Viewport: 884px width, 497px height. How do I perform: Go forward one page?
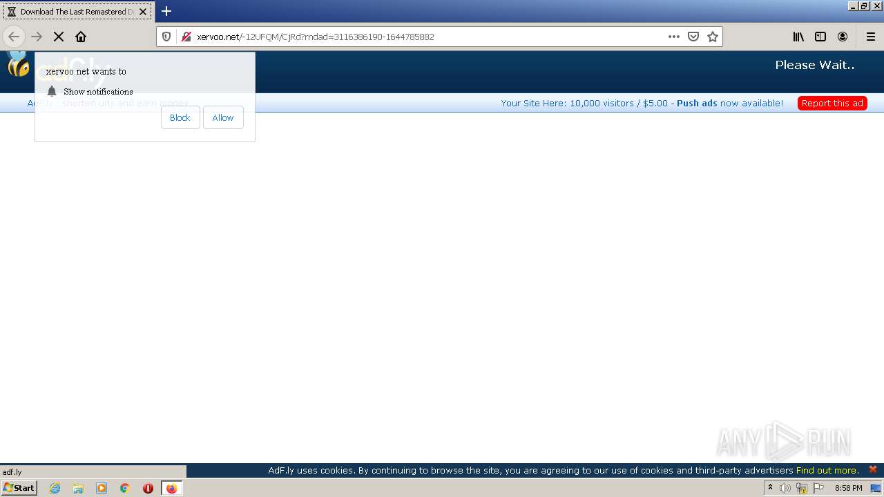coord(37,37)
